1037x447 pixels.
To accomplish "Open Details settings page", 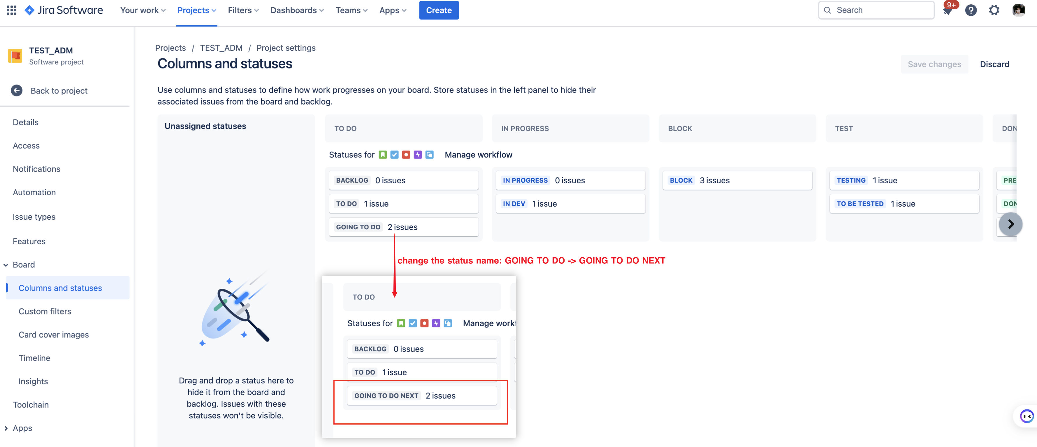I will 26,122.
